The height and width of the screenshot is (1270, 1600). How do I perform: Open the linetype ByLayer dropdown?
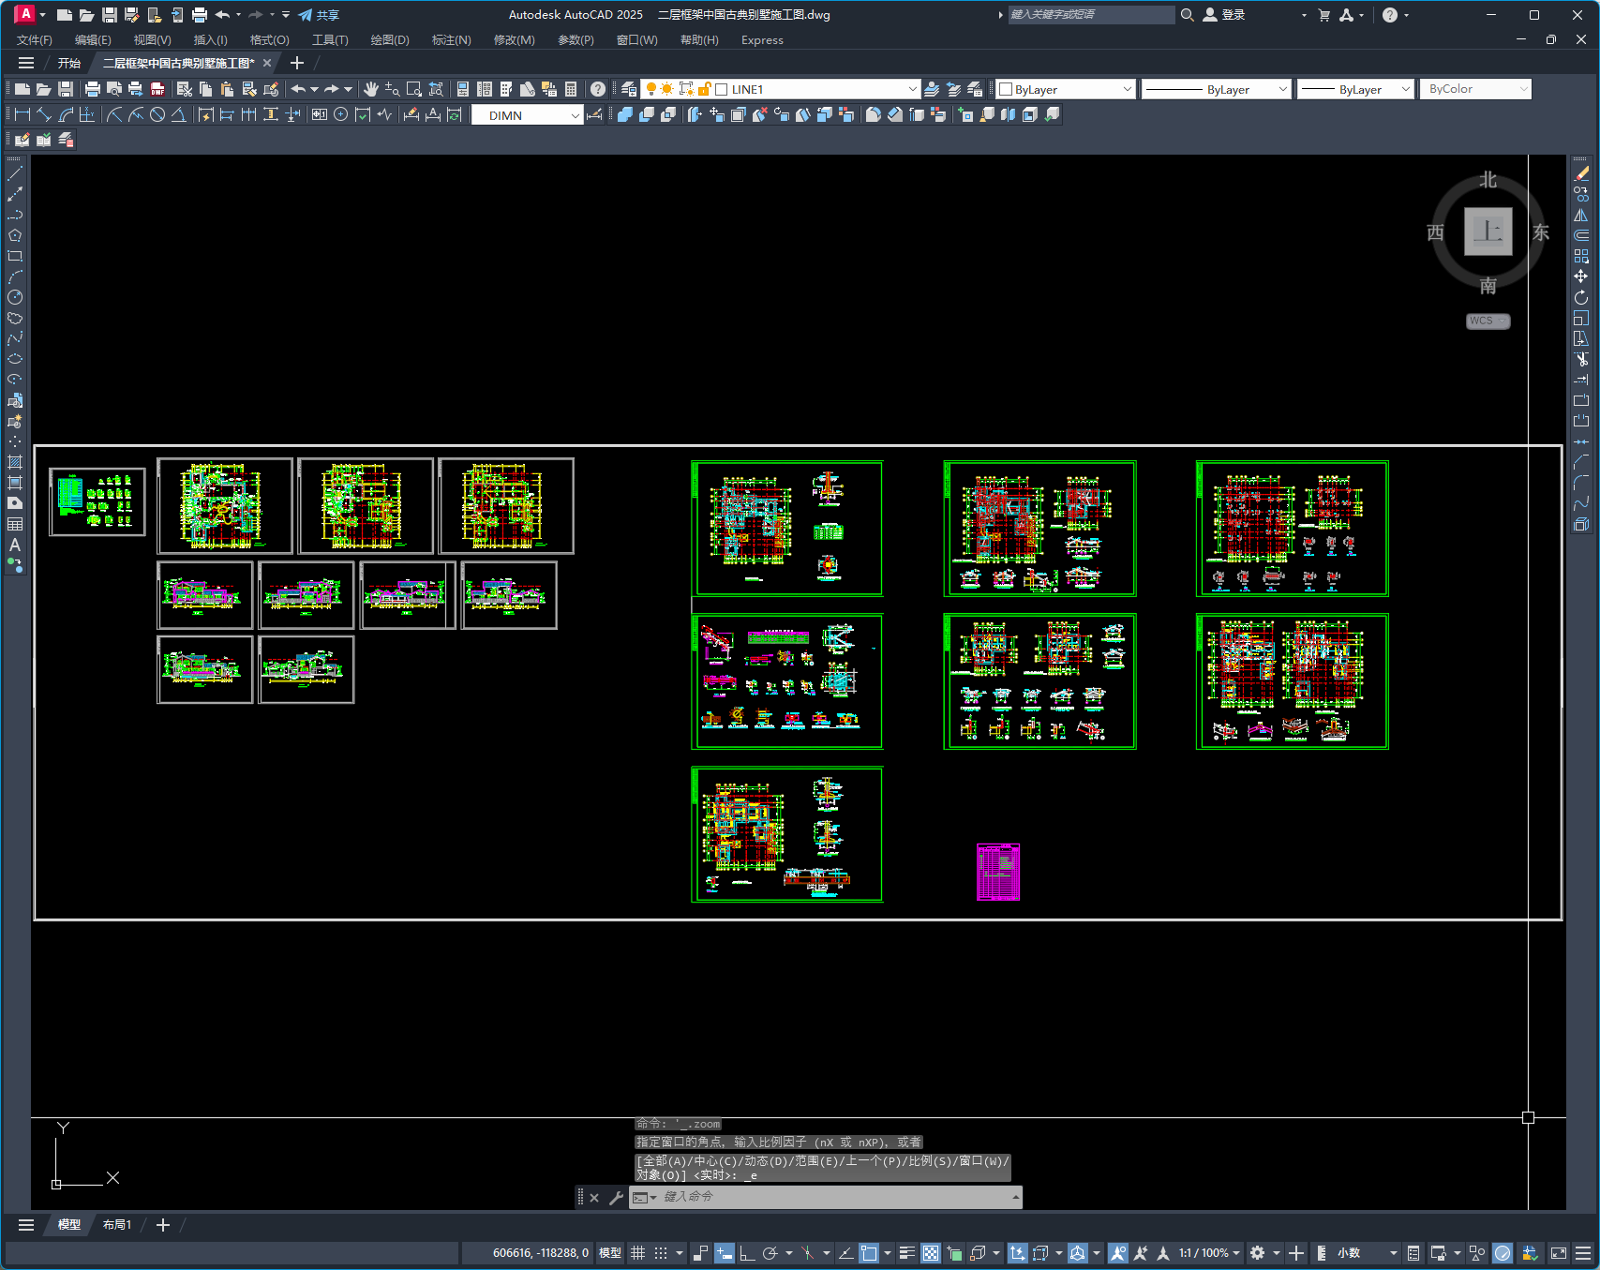click(x=1217, y=89)
